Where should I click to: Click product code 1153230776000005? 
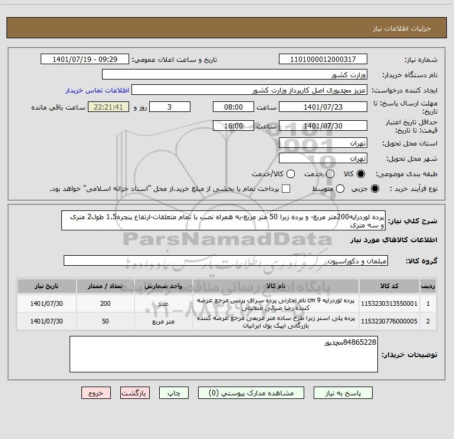tap(389, 321)
